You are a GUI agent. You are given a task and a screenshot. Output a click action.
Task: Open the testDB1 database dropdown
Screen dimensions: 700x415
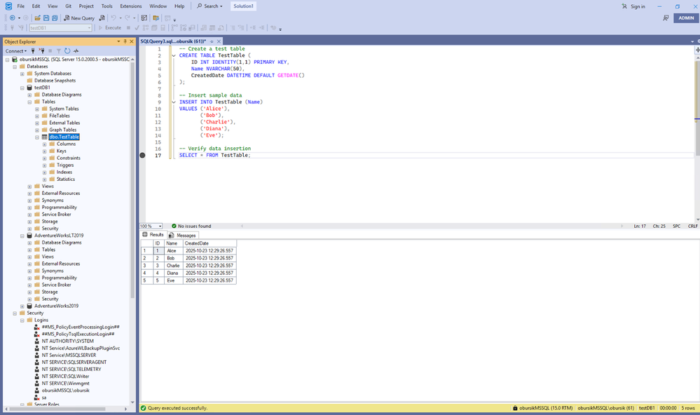click(89, 28)
